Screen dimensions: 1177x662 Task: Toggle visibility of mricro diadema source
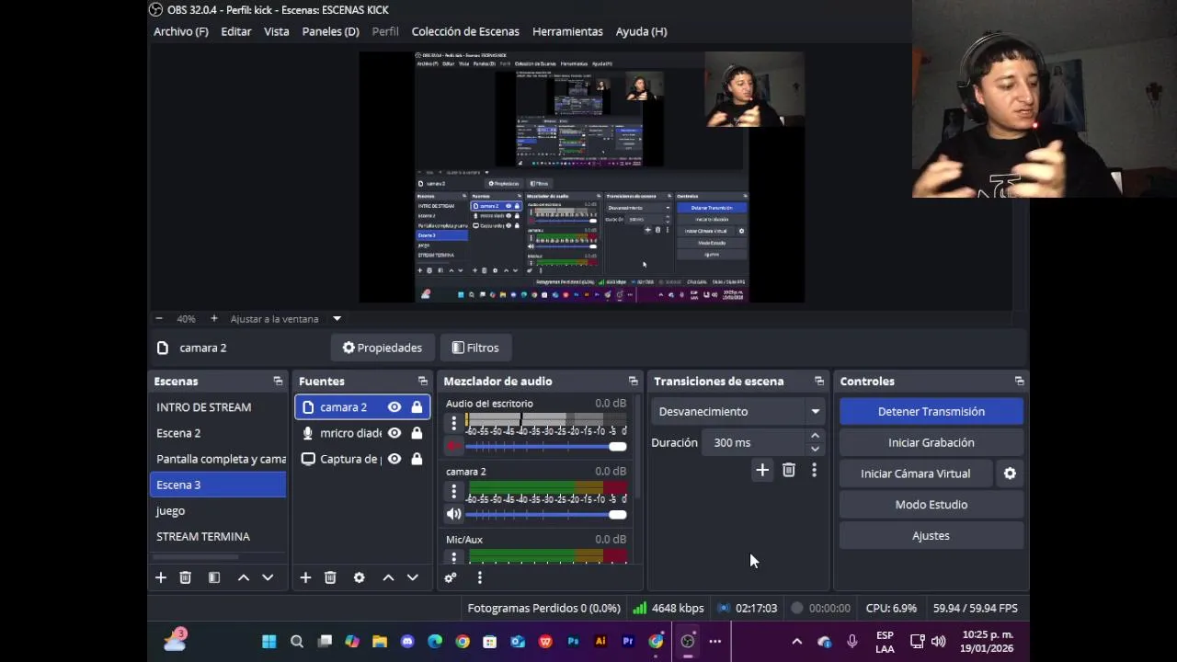[394, 433]
